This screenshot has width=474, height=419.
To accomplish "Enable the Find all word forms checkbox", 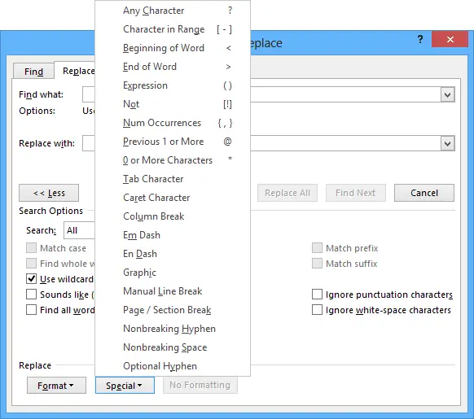I will [x=31, y=310].
